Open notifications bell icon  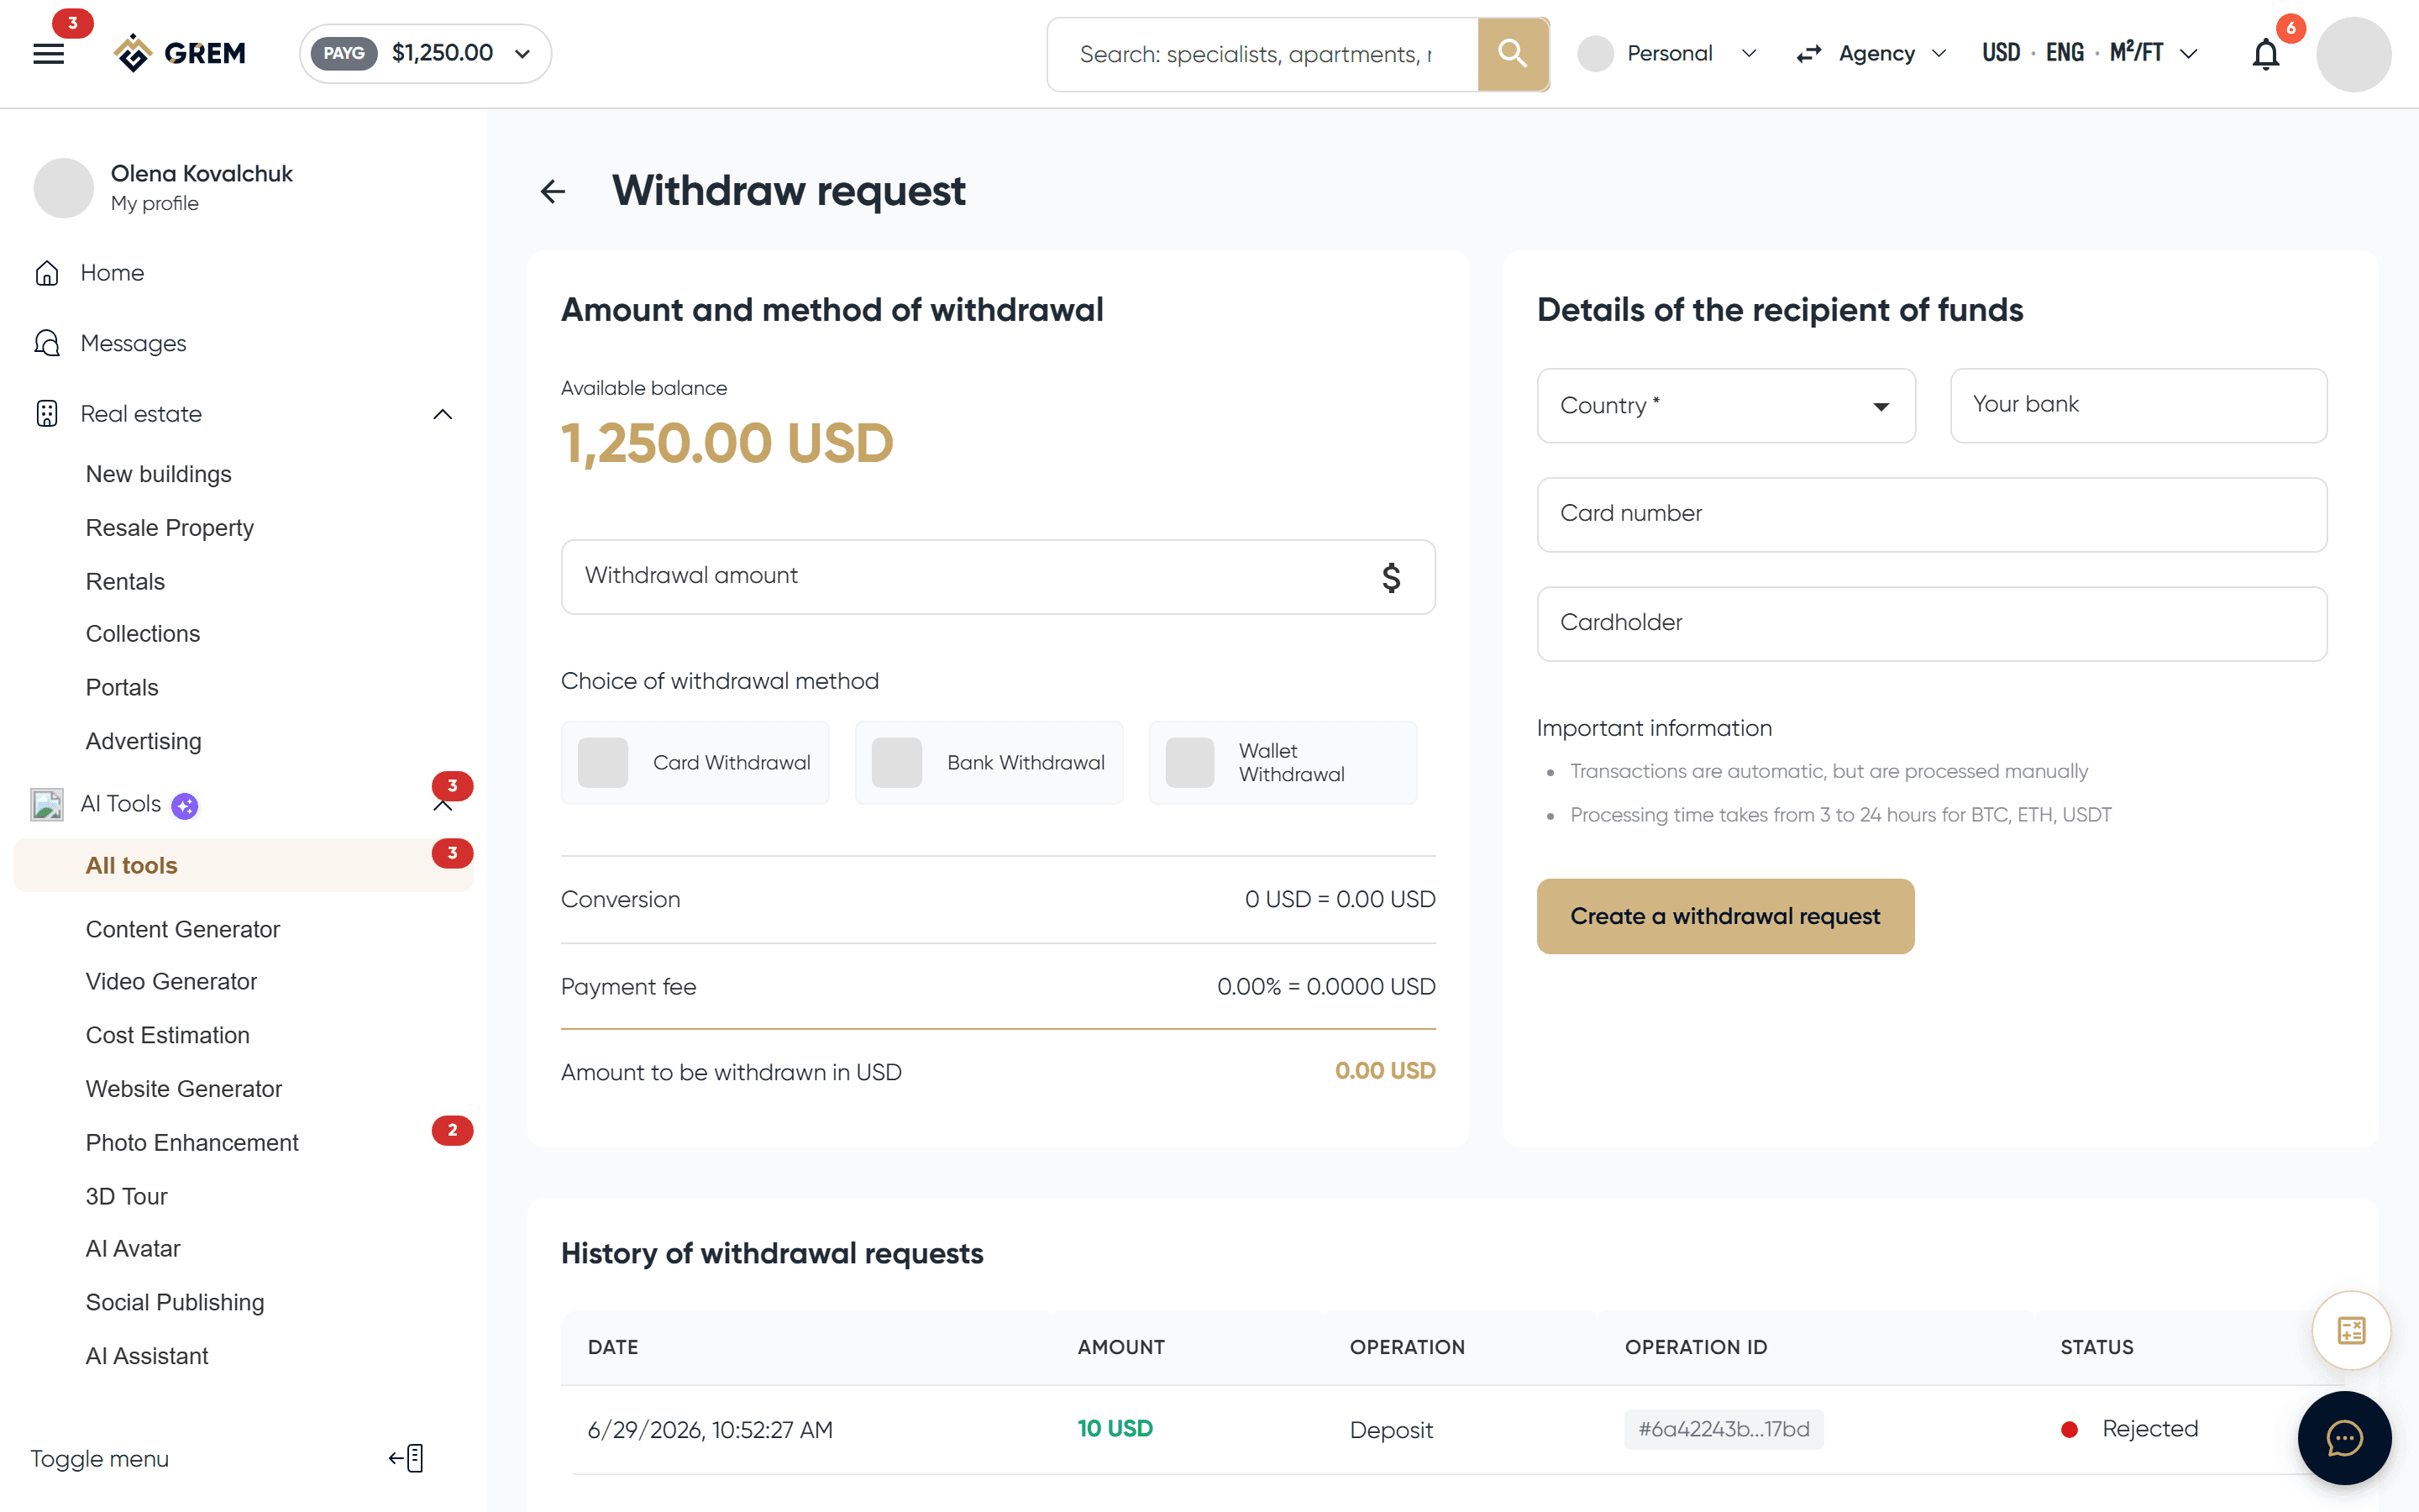[2265, 54]
